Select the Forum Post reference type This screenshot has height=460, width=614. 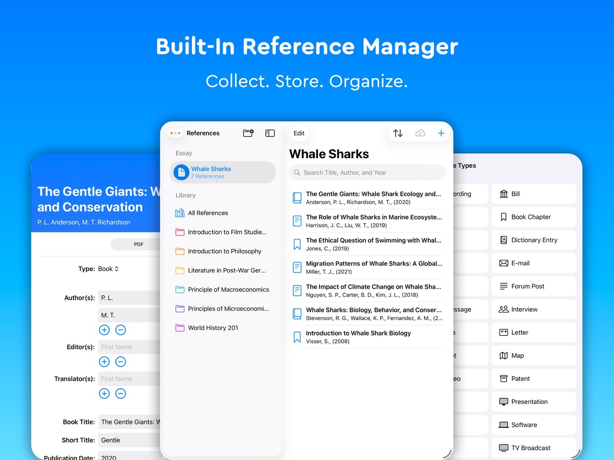pos(534,286)
